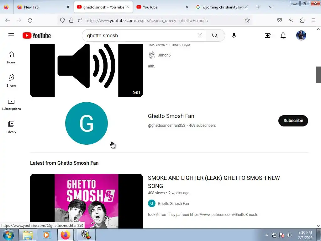Click the site info padlock icon
Screen dimensions: 321x241
click(x=71, y=20)
